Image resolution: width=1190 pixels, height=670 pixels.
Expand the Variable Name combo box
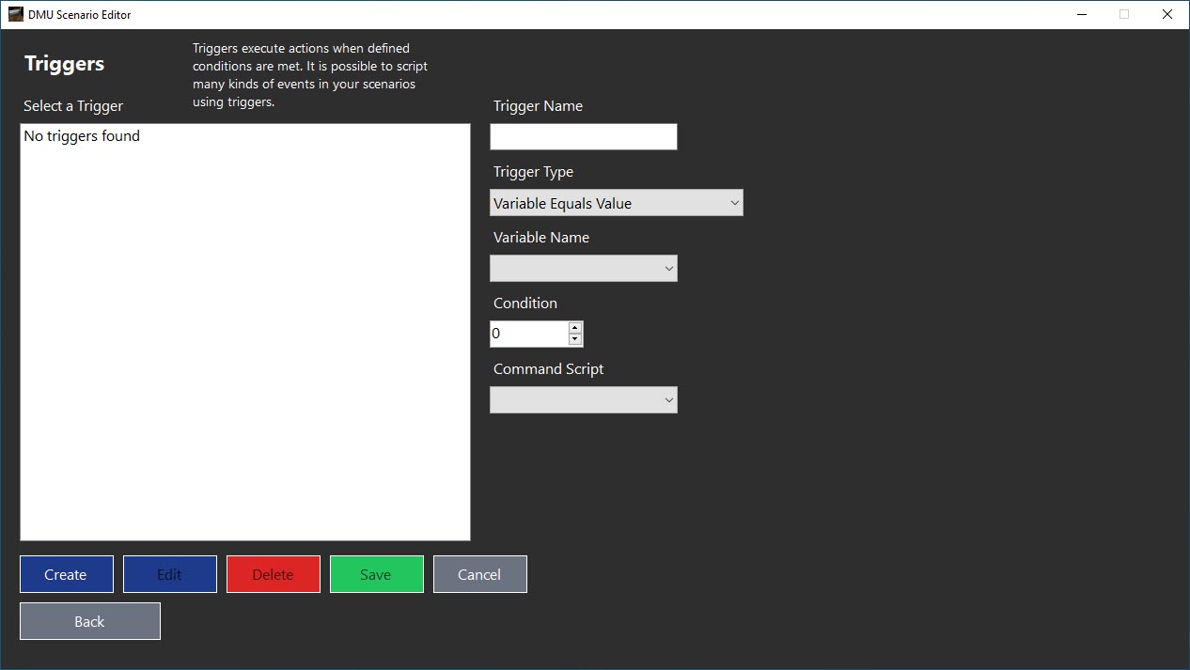tap(583, 269)
